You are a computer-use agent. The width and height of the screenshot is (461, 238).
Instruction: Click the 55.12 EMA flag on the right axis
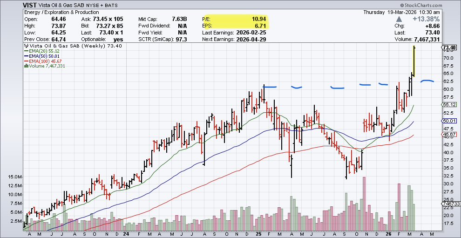click(x=449, y=105)
